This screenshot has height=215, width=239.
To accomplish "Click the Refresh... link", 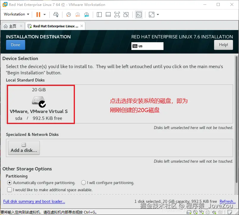I will pyautogui.click(x=228, y=201).
